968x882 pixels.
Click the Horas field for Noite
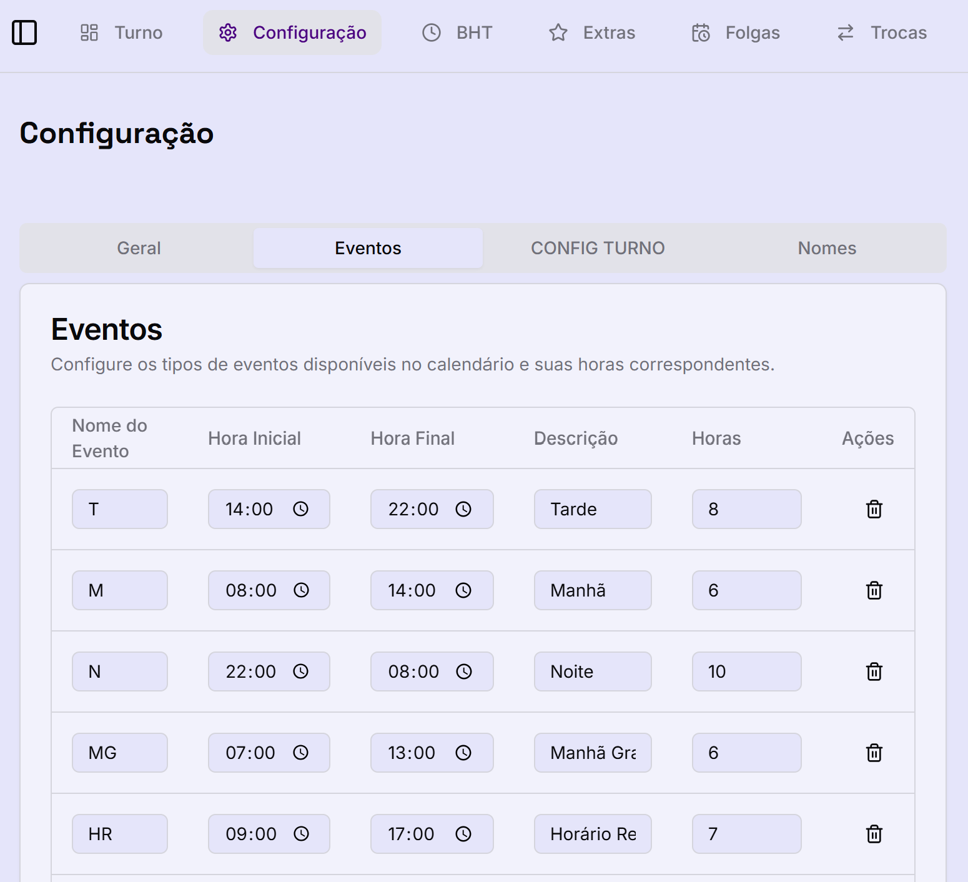[746, 671]
